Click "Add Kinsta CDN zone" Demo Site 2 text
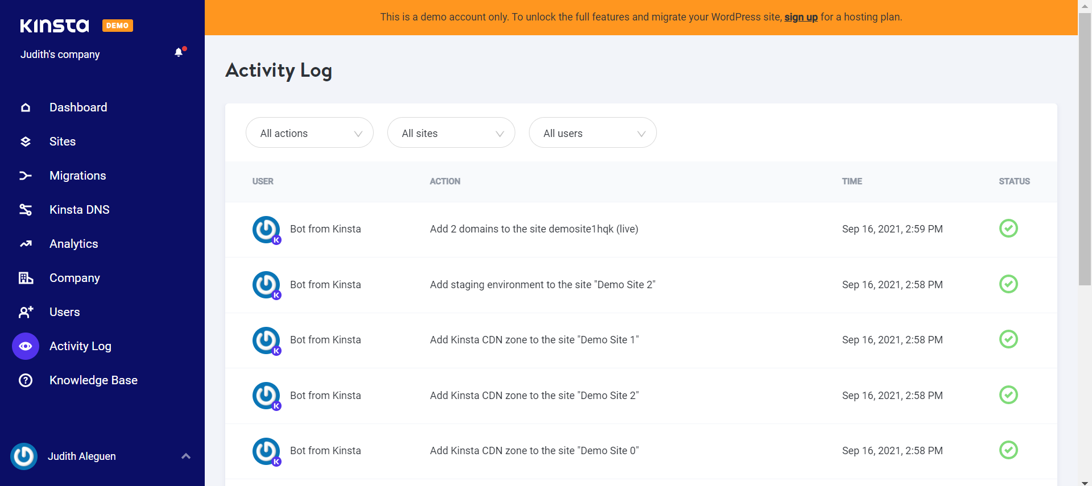Screen dimensions: 1092x486 534,396
